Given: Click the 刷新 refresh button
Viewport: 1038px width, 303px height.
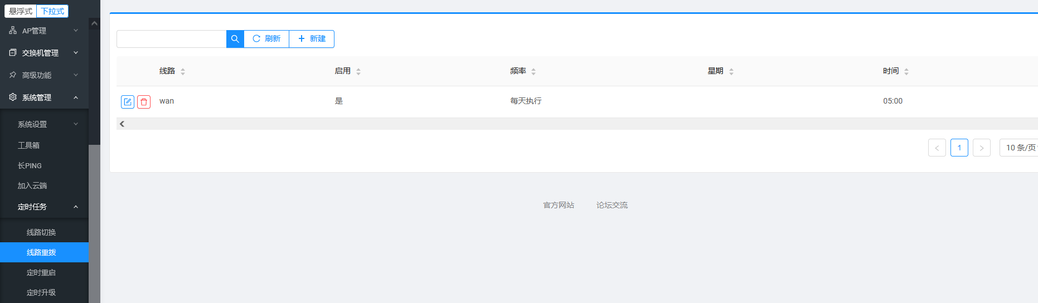Looking at the screenshot, I should [x=266, y=39].
